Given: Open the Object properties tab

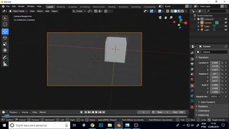Looking at the screenshot, I should pos(192,86).
